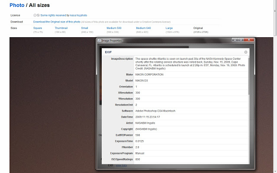Click the License row label
The height and width of the screenshot is (173, 277).
15,16
